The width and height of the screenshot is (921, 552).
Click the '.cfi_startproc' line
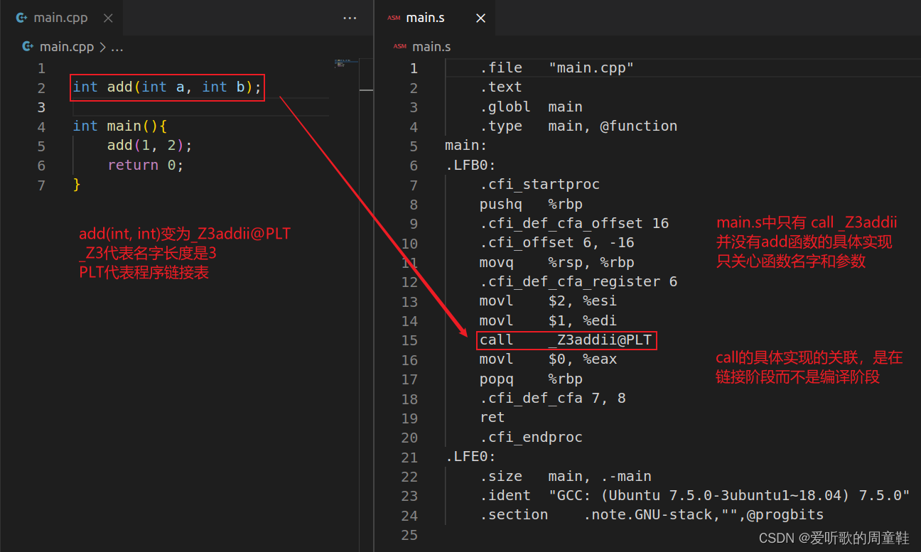[539, 184]
